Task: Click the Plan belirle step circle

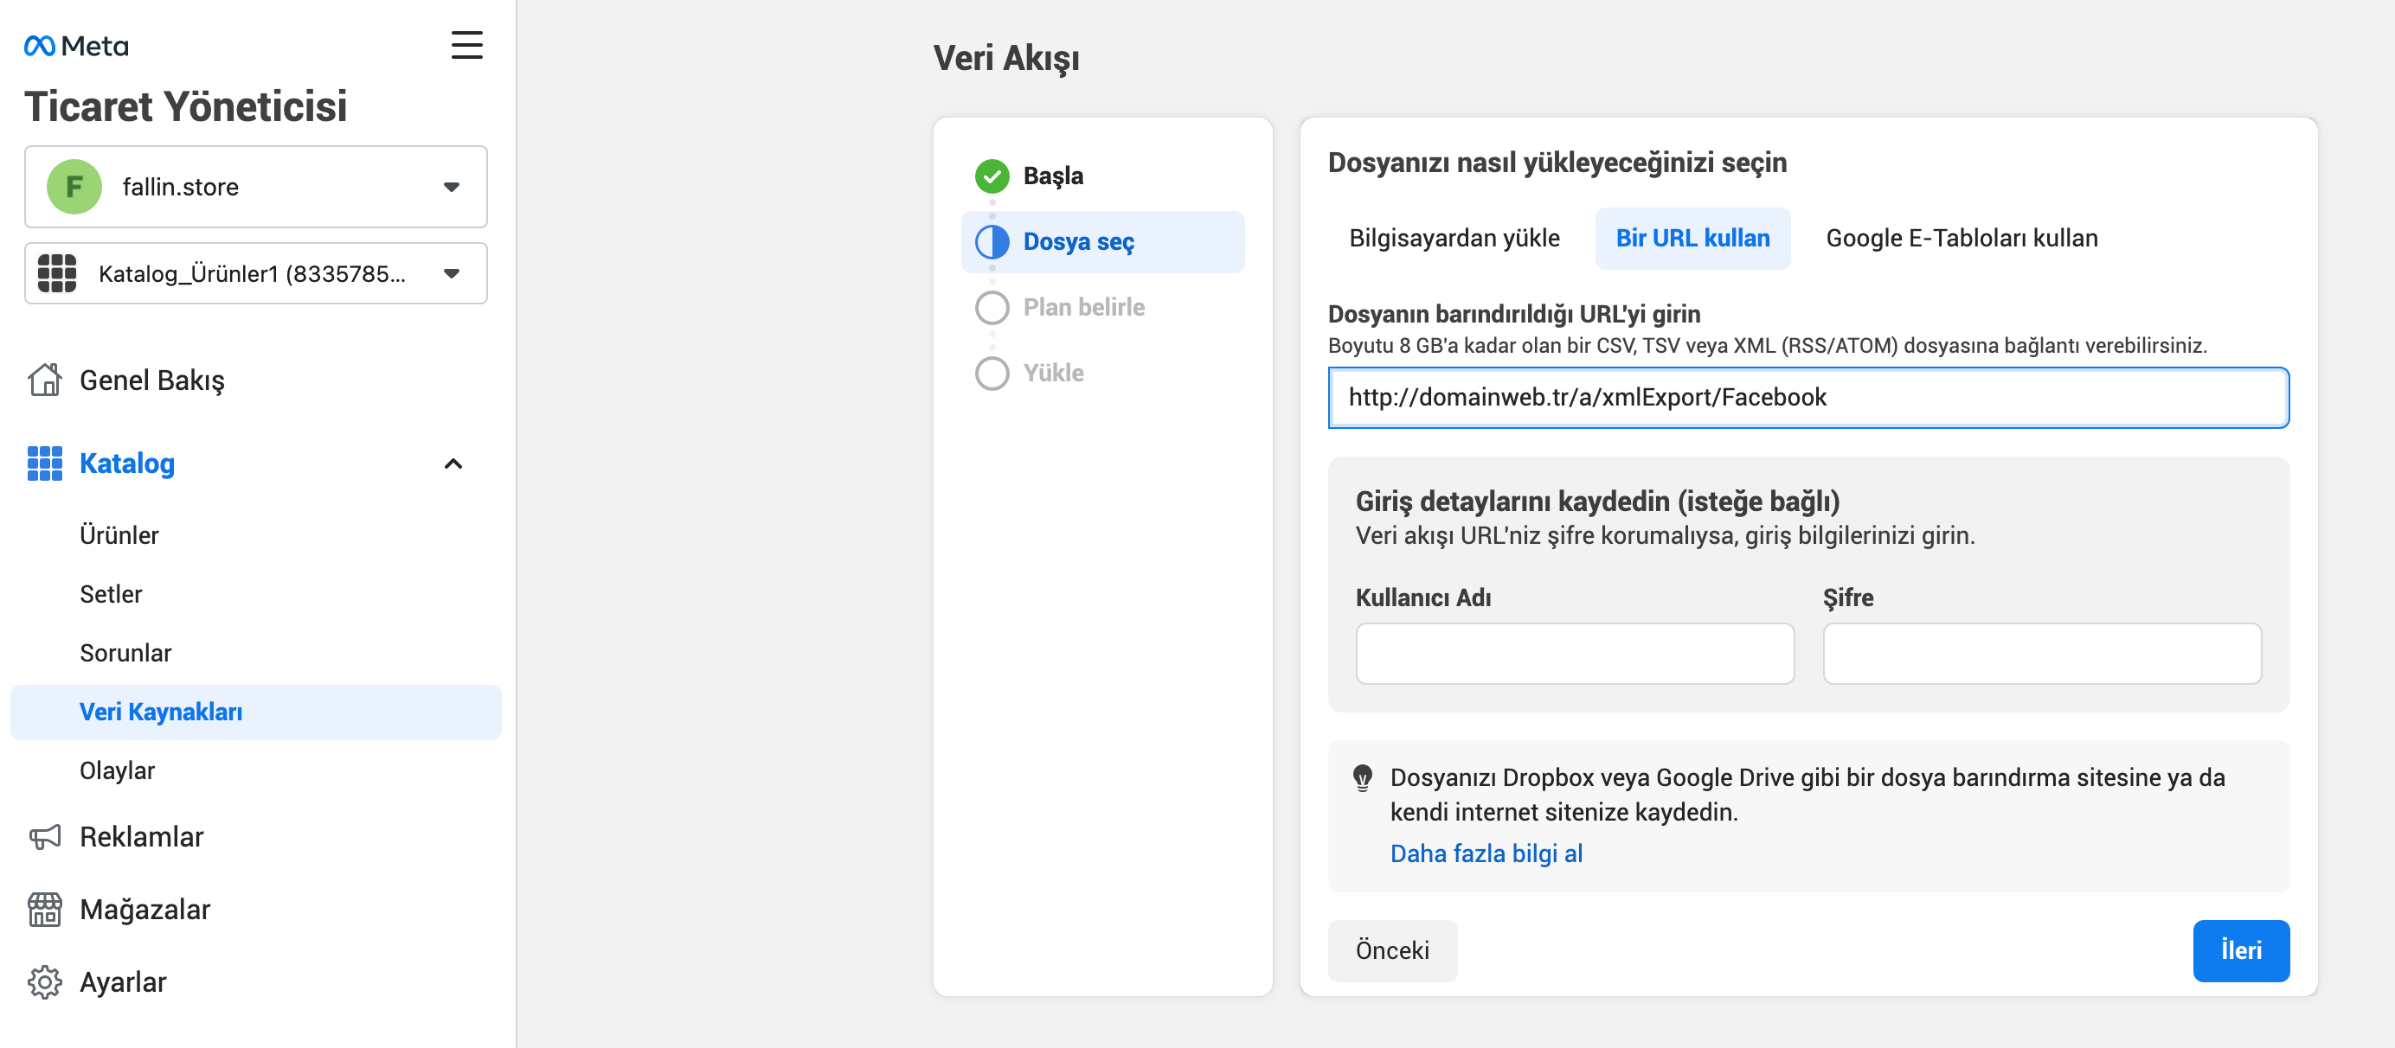Action: coord(992,307)
